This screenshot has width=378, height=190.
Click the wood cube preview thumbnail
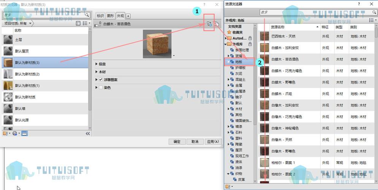[x=157, y=44]
